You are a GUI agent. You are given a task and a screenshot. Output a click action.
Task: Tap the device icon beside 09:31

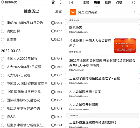tap(53, 23)
